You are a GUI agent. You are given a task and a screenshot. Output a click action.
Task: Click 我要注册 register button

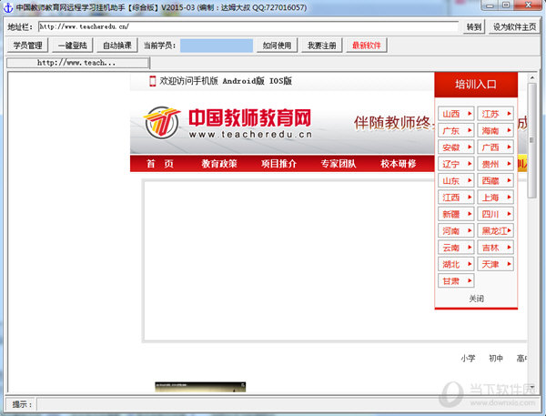pyautogui.click(x=322, y=46)
